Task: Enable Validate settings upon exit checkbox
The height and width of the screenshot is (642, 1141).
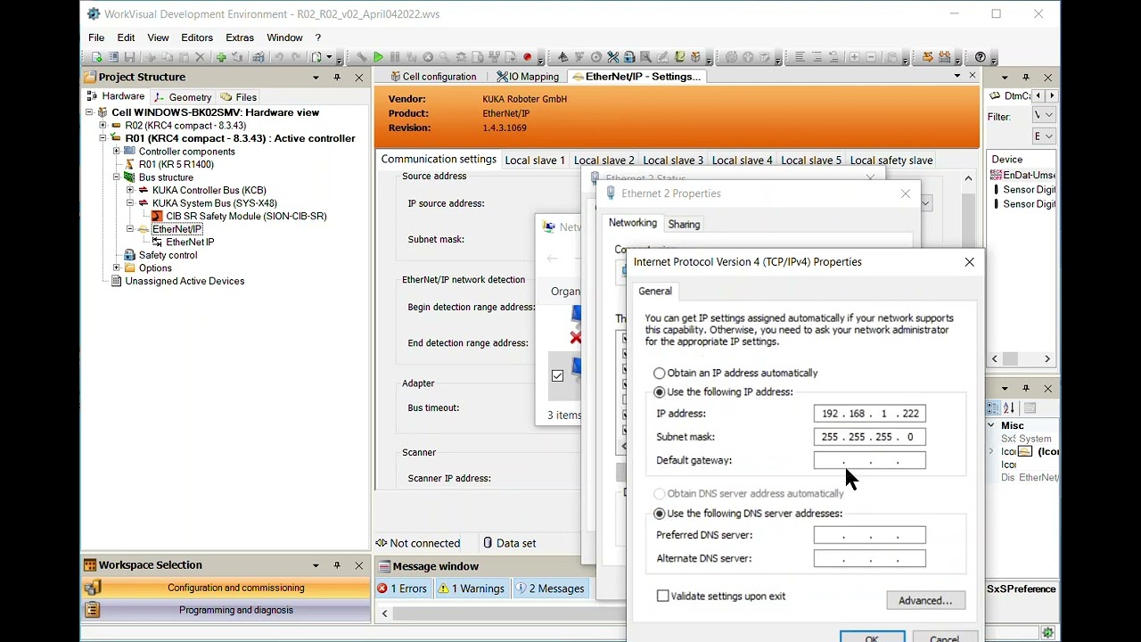Action: (x=662, y=596)
